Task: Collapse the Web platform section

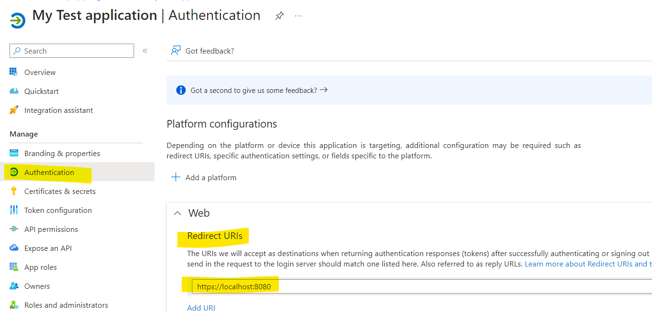Action: coord(178,213)
